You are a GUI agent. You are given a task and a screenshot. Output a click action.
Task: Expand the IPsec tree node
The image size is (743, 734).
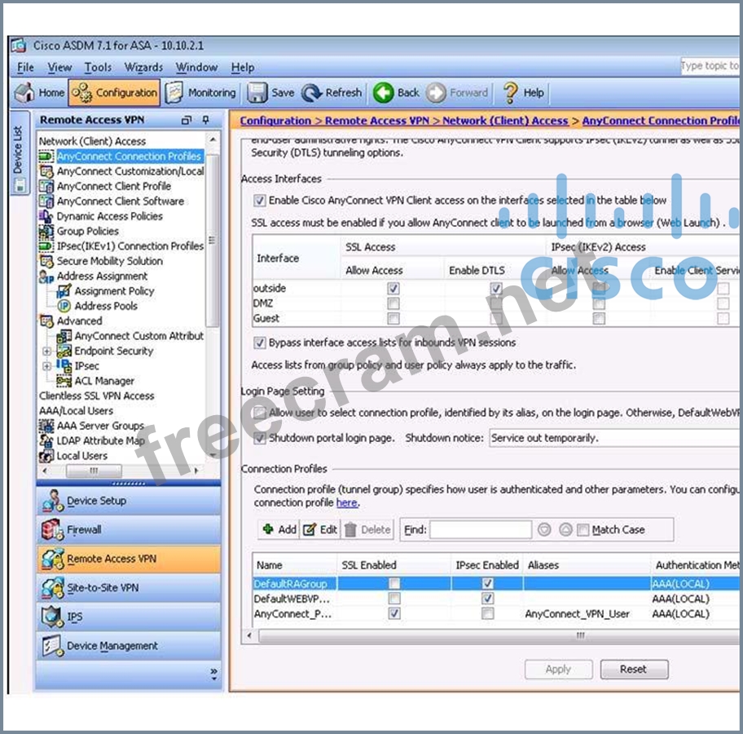coord(47,366)
